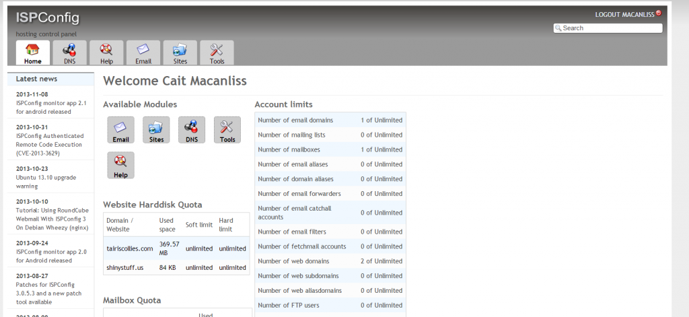Focus the Search input field
The height and width of the screenshot is (317, 689).
click(x=608, y=28)
